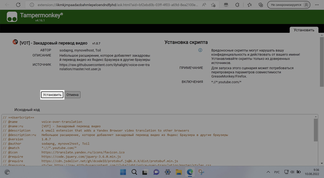Click the volume speaker tray icon

coord(292,172)
